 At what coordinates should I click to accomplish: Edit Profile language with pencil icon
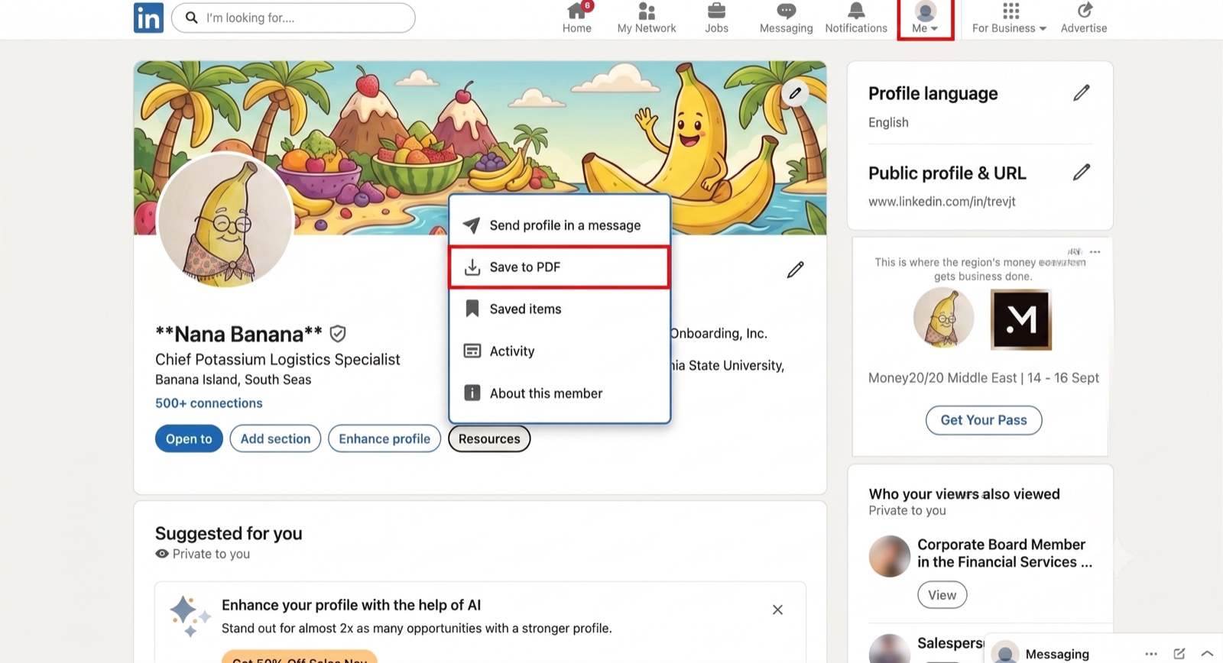(1081, 93)
